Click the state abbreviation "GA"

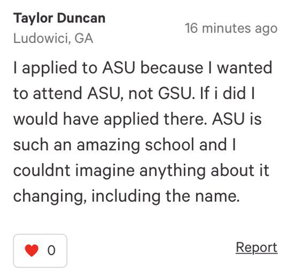(84, 39)
